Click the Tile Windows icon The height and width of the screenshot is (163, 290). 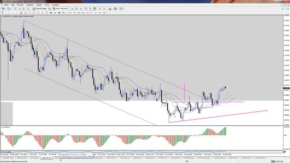coord(95,9)
